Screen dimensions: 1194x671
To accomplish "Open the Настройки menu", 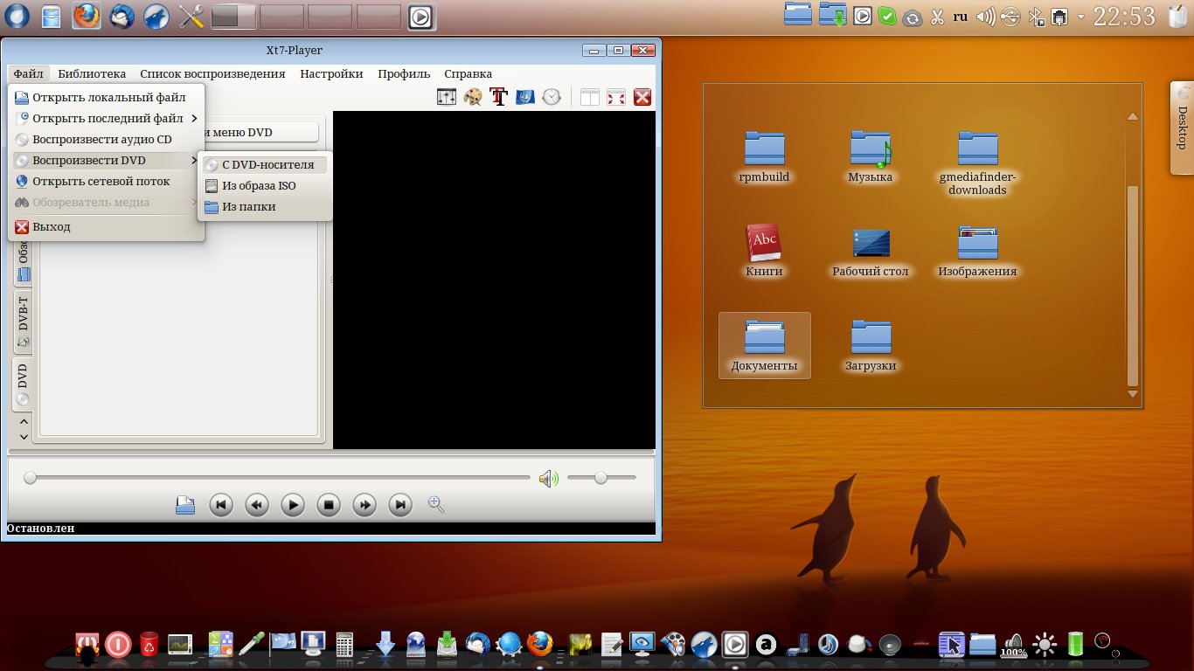I will point(331,74).
